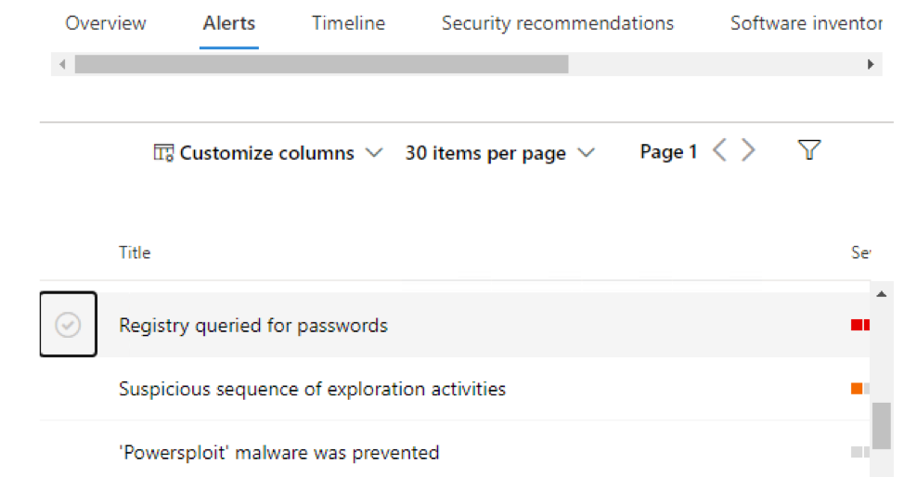This screenshot has height=477, width=904.
Task: Open Suspicious sequence of exploration activities alert
Action: pos(312,389)
